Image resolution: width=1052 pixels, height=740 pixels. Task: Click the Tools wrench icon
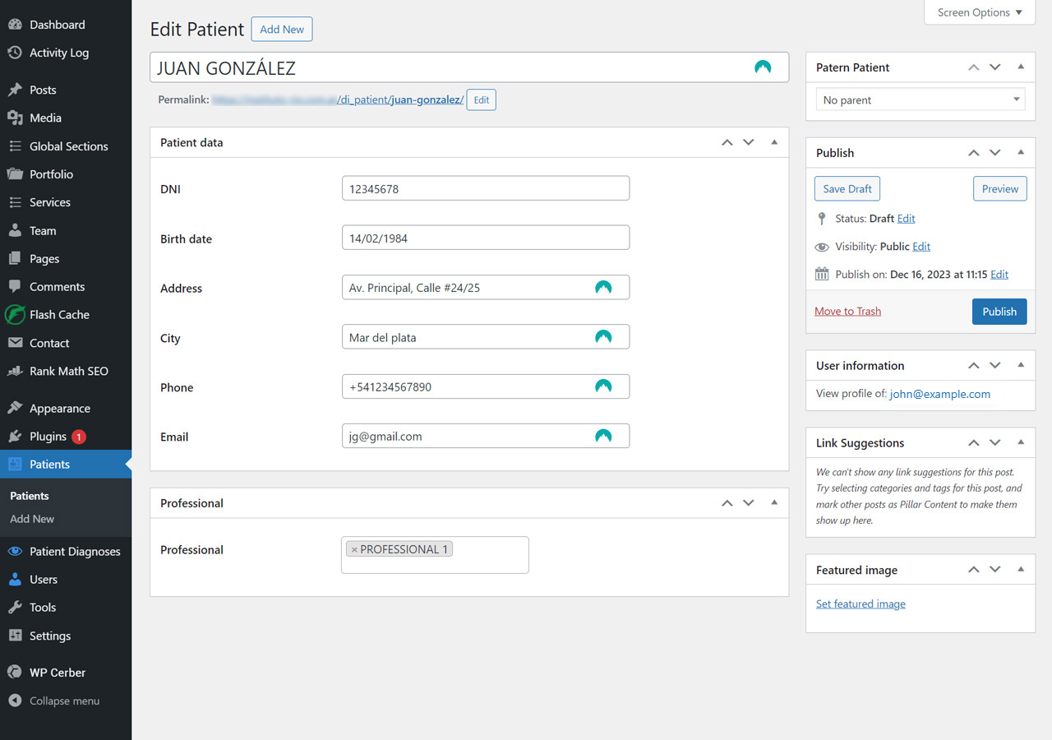[15, 608]
